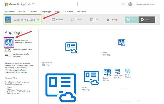Open the Dev center menu item
The width and height of the screenshot is (164, 104).
pos(82,11)
